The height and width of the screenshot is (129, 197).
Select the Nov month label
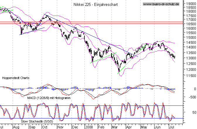tap(61, 127)
